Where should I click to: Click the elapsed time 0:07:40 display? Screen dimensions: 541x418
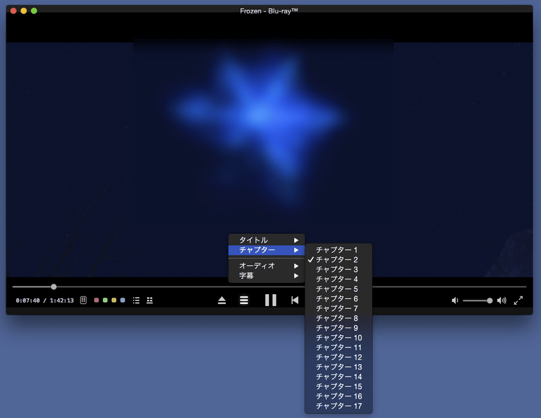tap(28, 301)
